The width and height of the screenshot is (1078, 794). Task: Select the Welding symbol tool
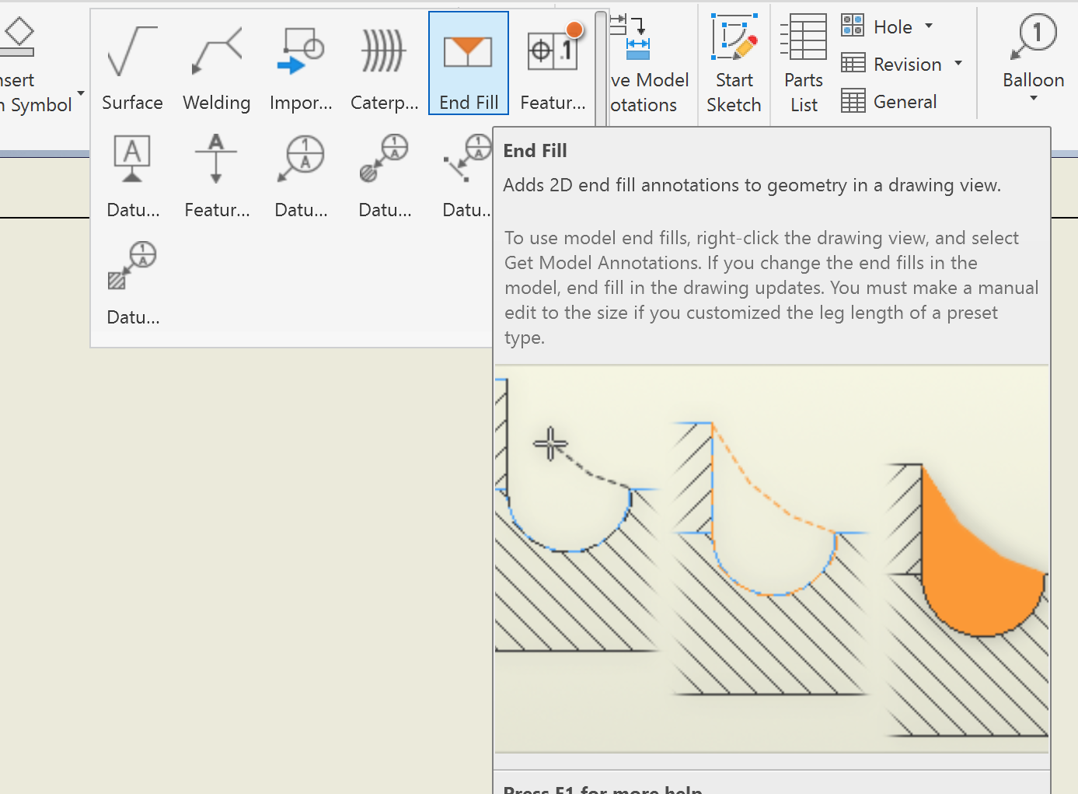[x=216, y=62]
